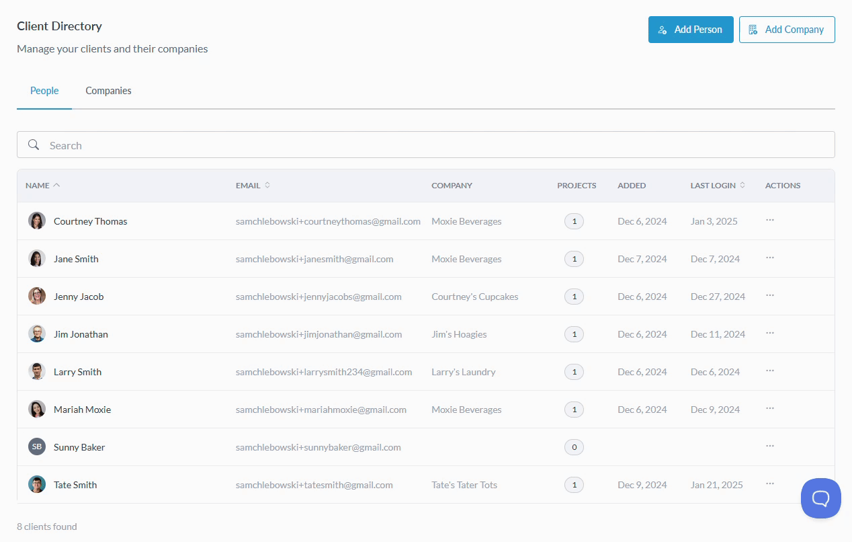852x542 pixels.
Task: Click Sunny Baker's SB initials avatar
Action: point(37,447)
